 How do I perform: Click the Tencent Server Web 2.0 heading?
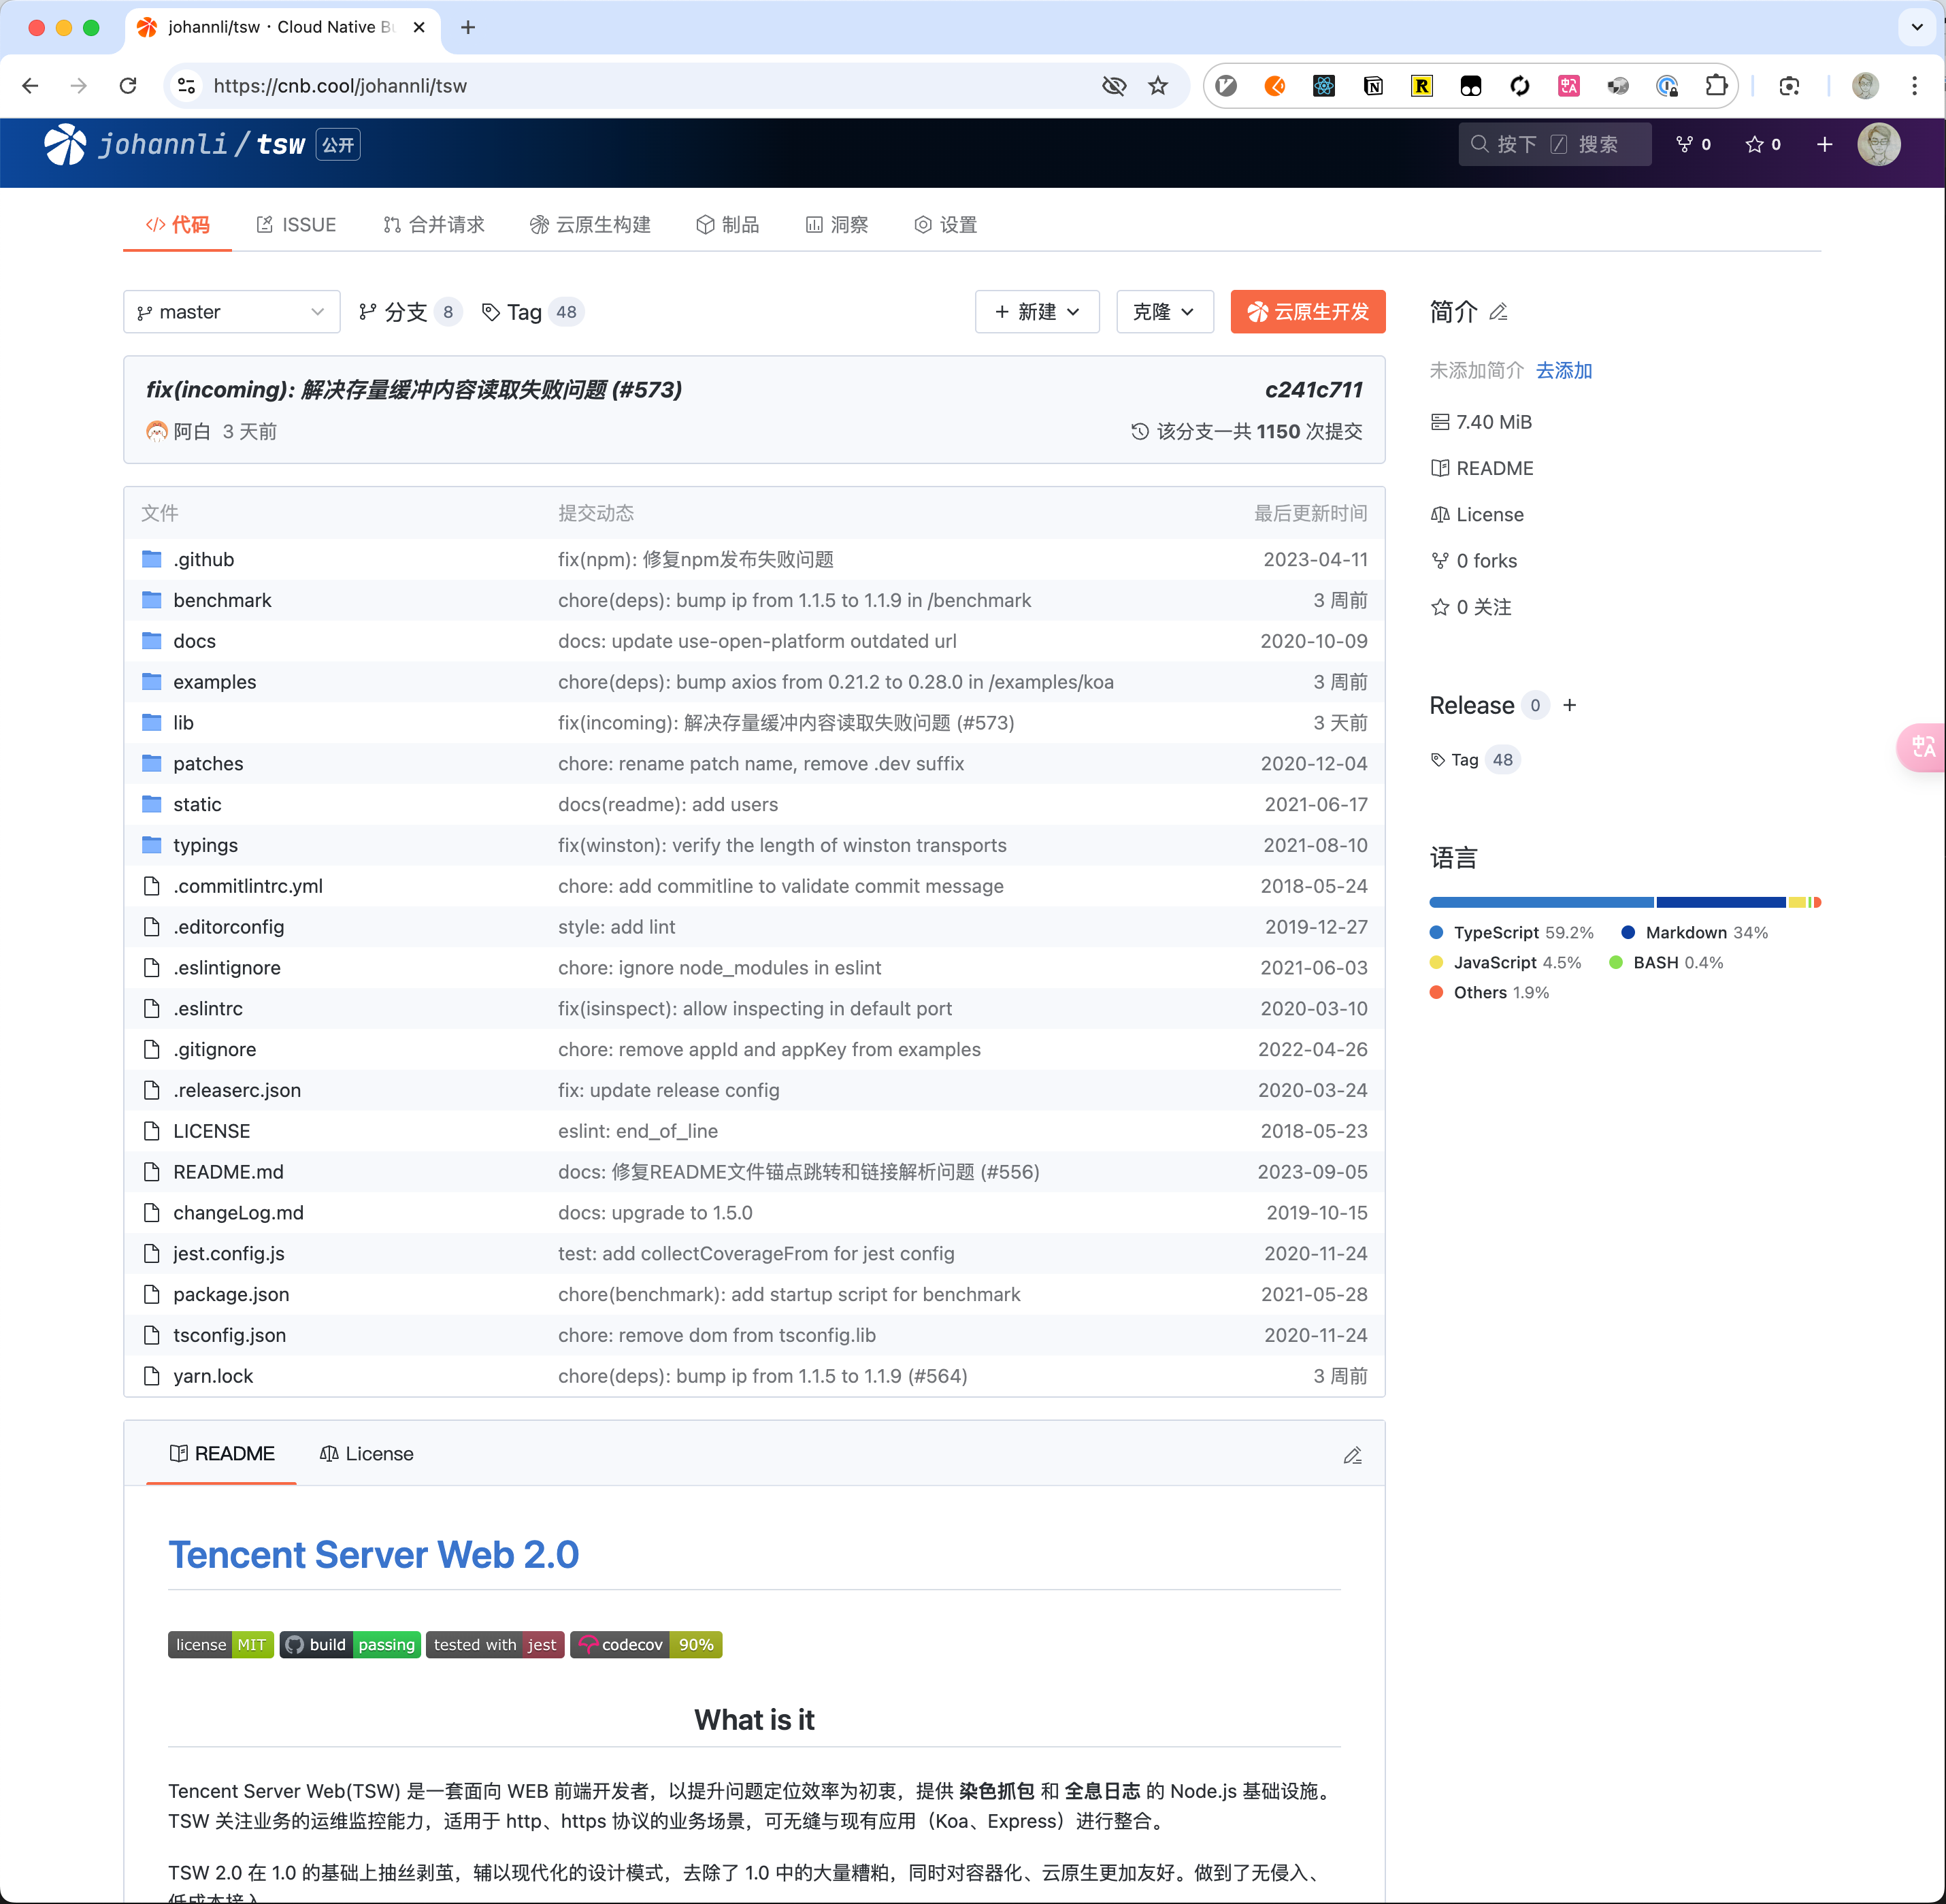pos(373,1555)
